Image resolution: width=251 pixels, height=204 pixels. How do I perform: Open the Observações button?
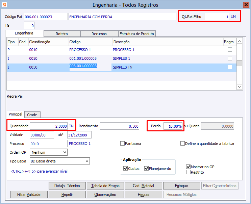[105, 195]
